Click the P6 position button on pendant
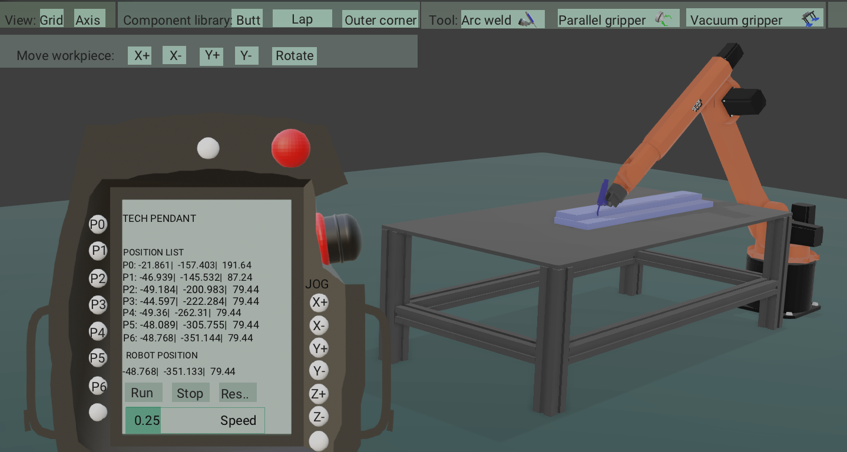 pyautogui.click(x=98, y=386)
